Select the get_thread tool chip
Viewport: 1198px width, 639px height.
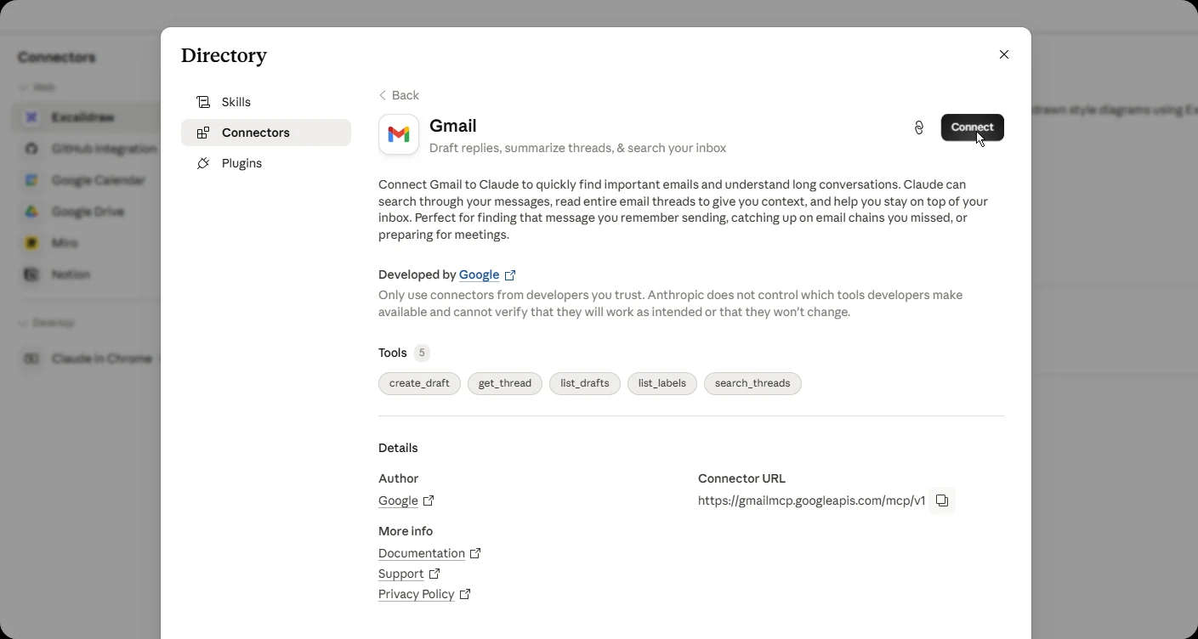[x=505, y=383]
